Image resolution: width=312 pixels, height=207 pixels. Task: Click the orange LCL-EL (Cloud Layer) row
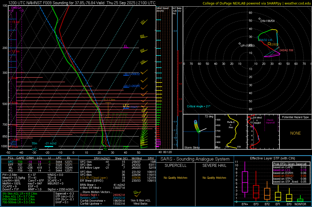(x=118, y=178)
